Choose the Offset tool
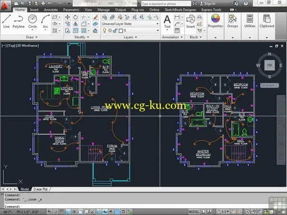Viewport: 287px width, 215px height. pos(95,31)
